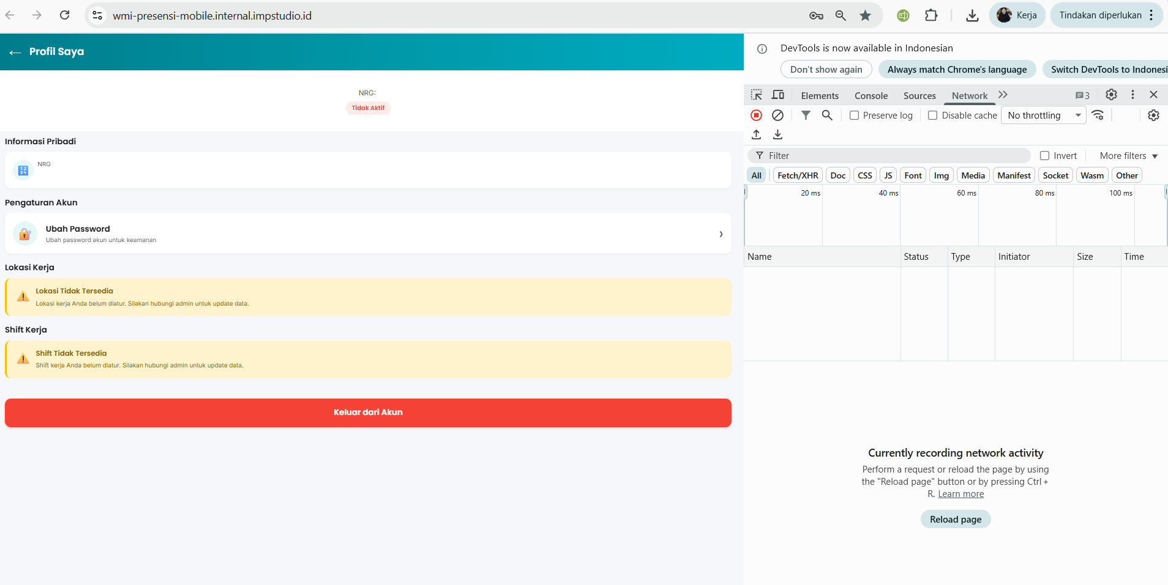Tick the Invert filter checkbox
This screenshot has height=585, width=1168.
point(1045,156)
